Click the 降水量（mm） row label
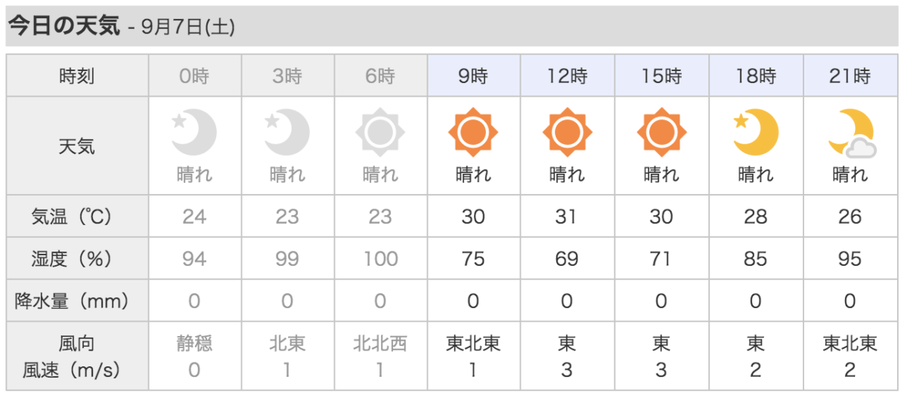The image size is (907, 398). tap(77, 301)
